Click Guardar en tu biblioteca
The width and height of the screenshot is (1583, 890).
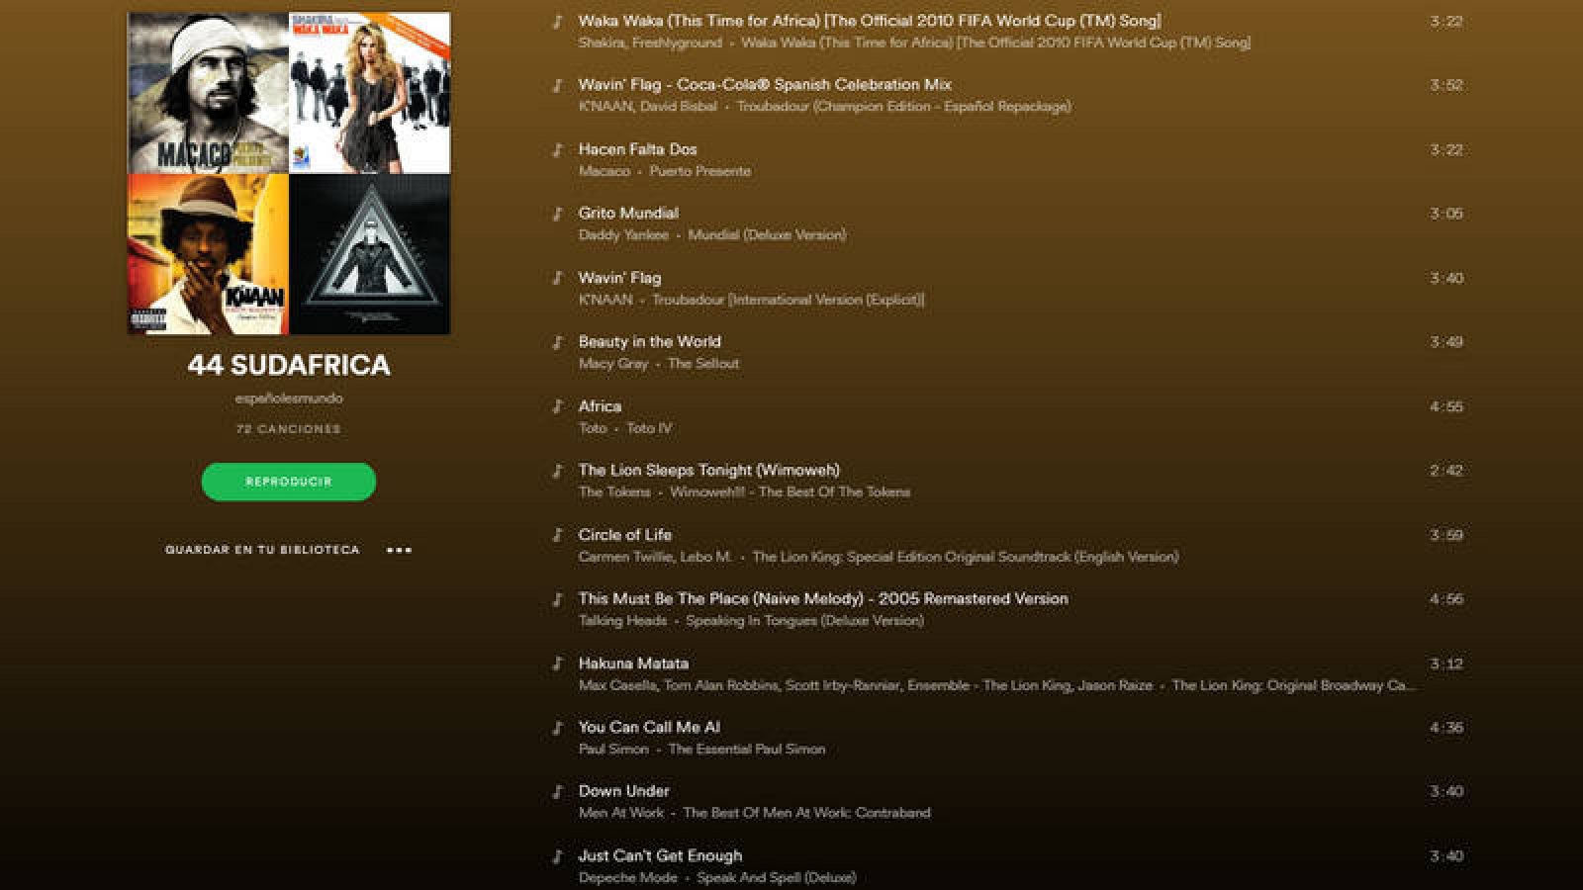click(x=262, y=550)
